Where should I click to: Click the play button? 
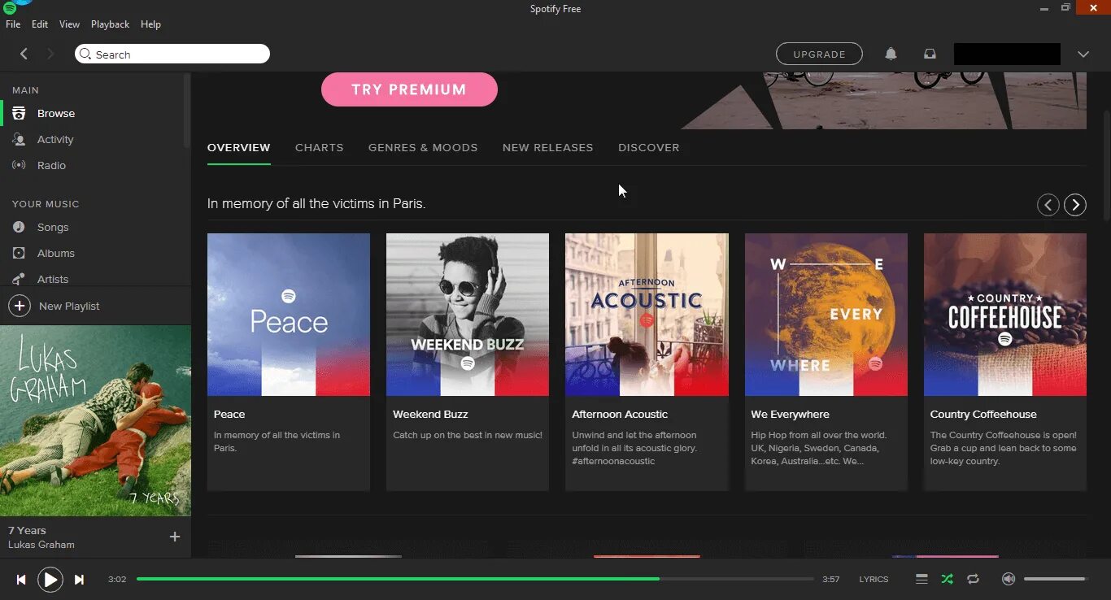pyautogui.click(x=50, y=580)
